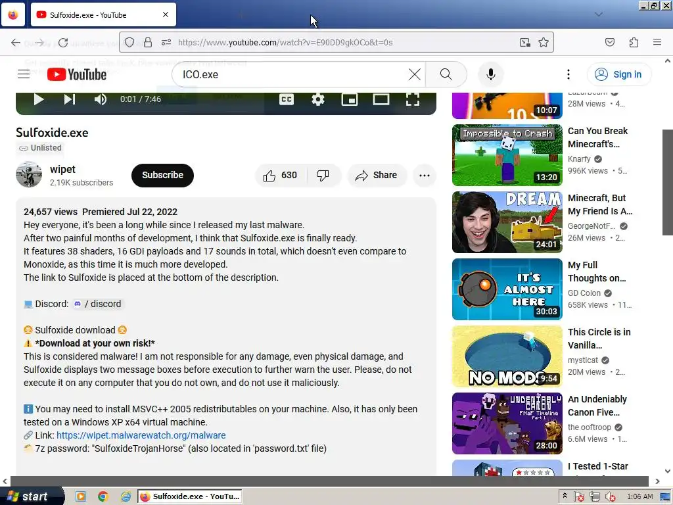
Task: Play the Sulfoxide.exe video
Action: click(x=39, y=100)
